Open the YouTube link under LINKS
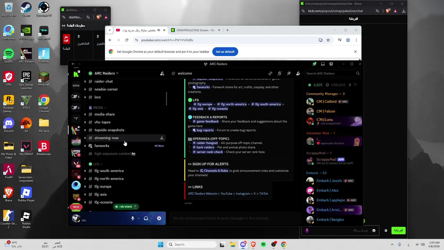The width and height of the screenshot is (444, 250). tap(227, 194)
